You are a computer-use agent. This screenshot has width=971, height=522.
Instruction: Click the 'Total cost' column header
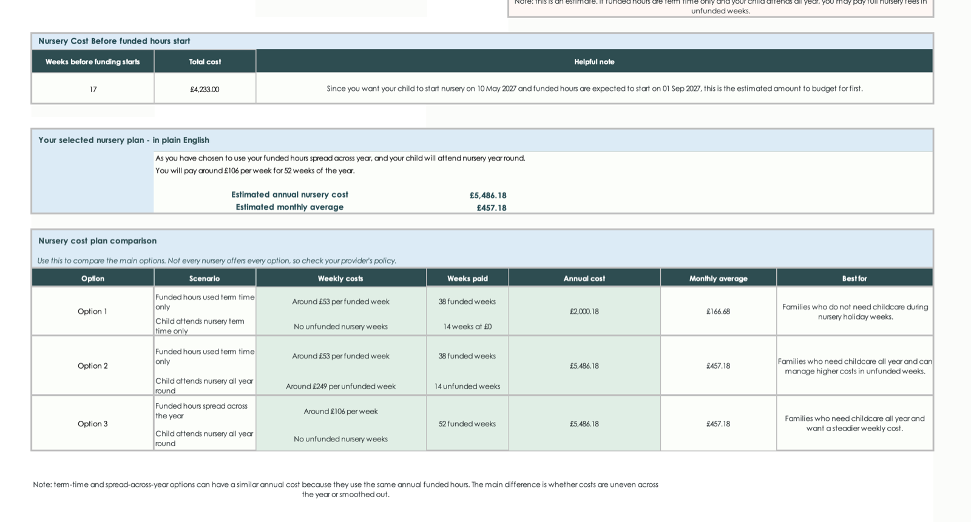205,62
